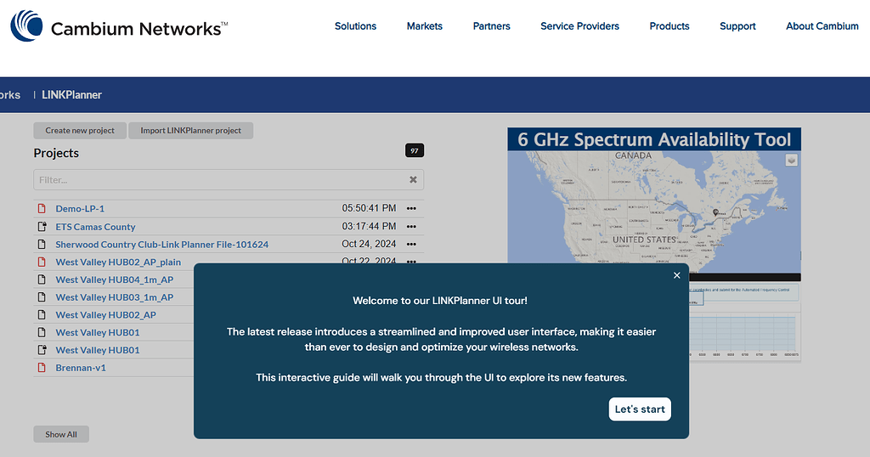The height and width of the screenshot is (457, 870).
Task: Click file icon for West Valley HUB03_1m_AP
Action: click(42, 297)
